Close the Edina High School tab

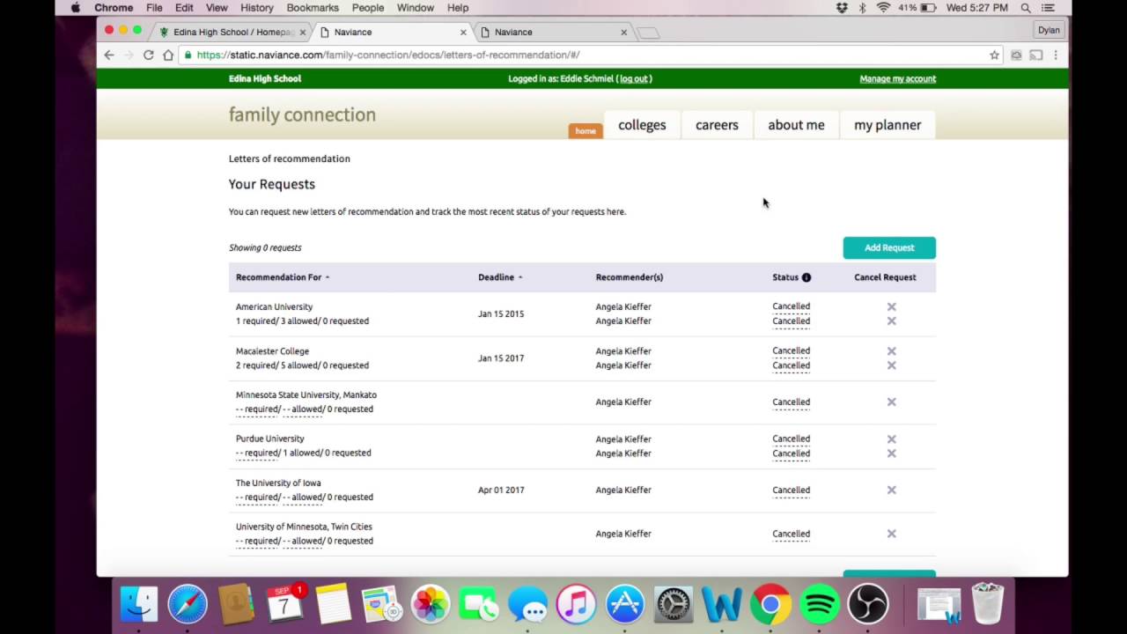point(303,32)
